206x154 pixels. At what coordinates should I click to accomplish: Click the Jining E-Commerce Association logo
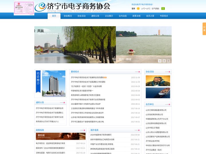pyautogui.click(x=72, y=7)
